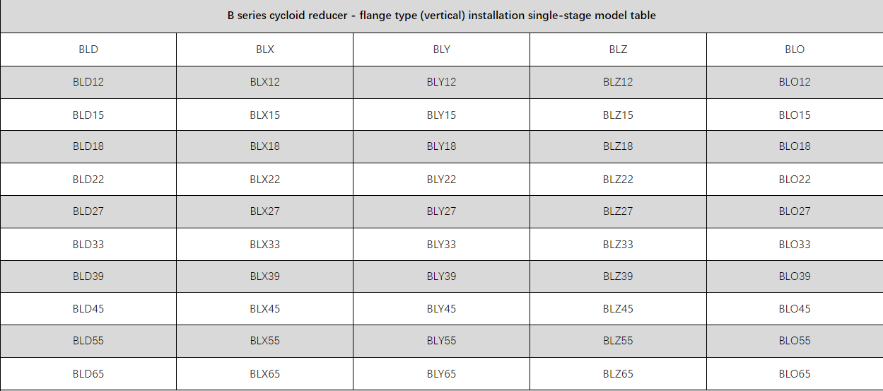
Task: Select the BLD column header
Action: (88, 49)
